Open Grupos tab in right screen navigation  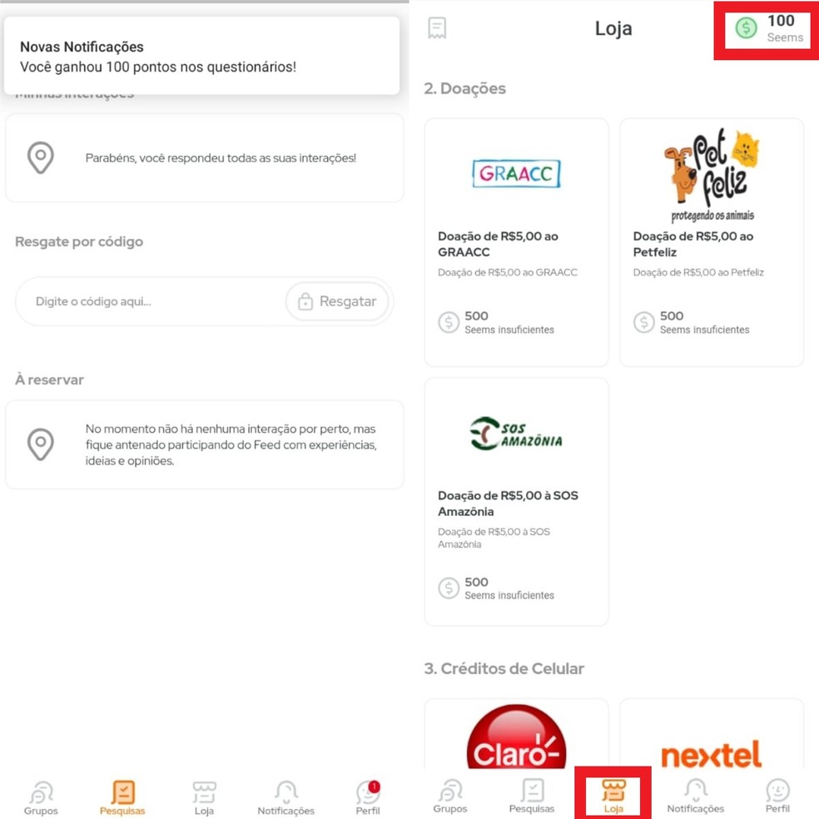point(449,797)
